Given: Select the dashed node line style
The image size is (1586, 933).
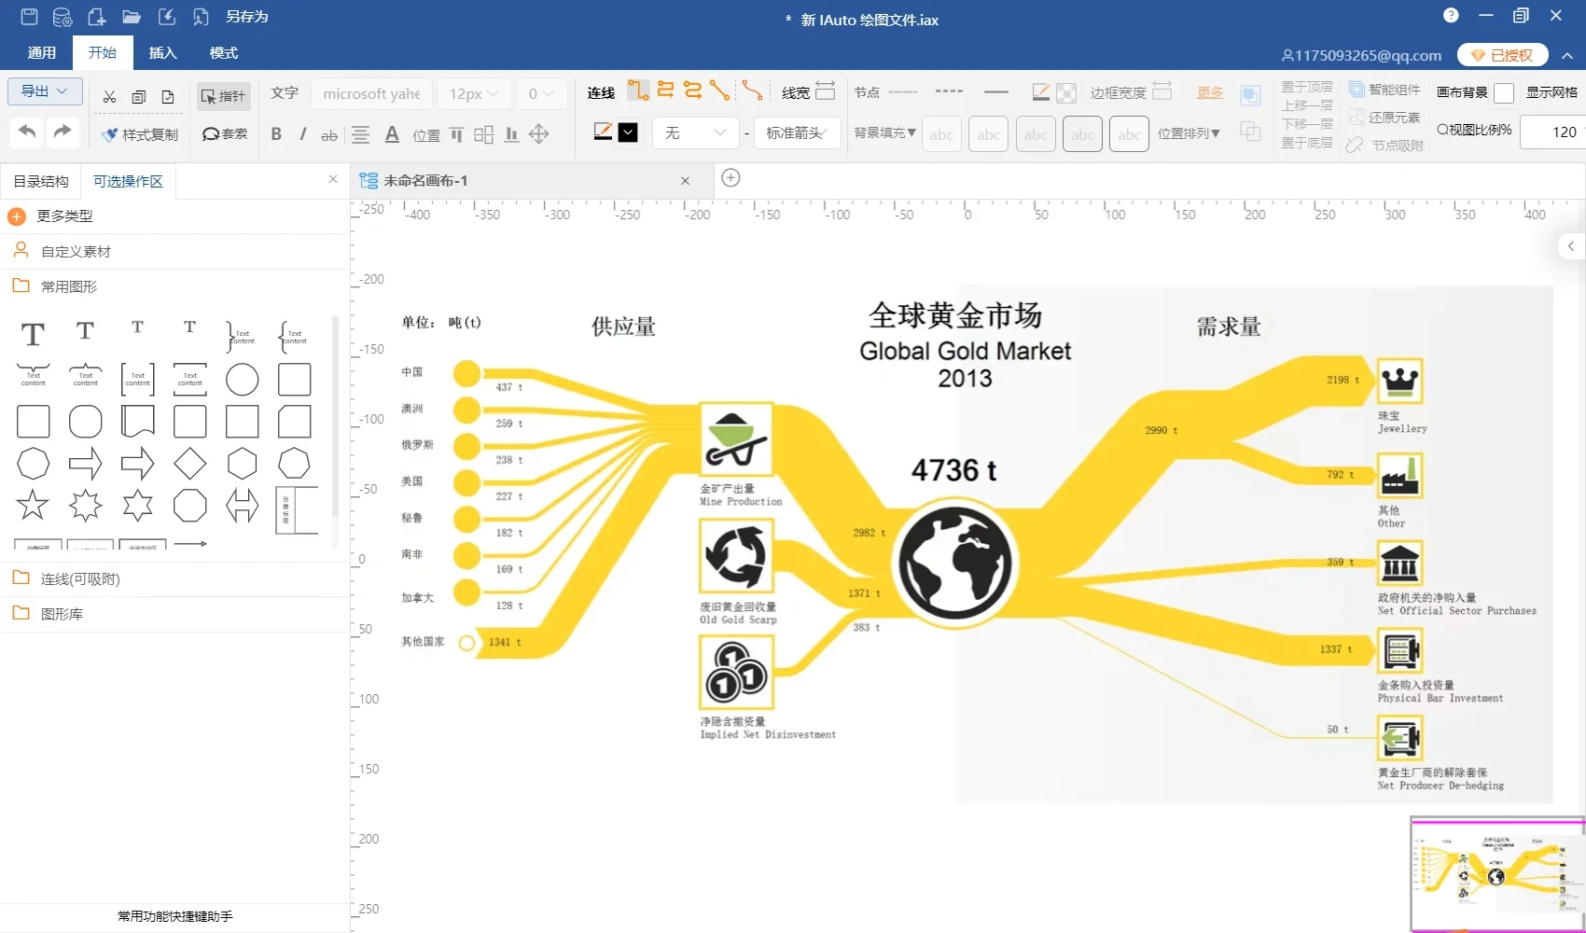Looking at the screenshot, I should pyautogui.click(x=949, y=91).
